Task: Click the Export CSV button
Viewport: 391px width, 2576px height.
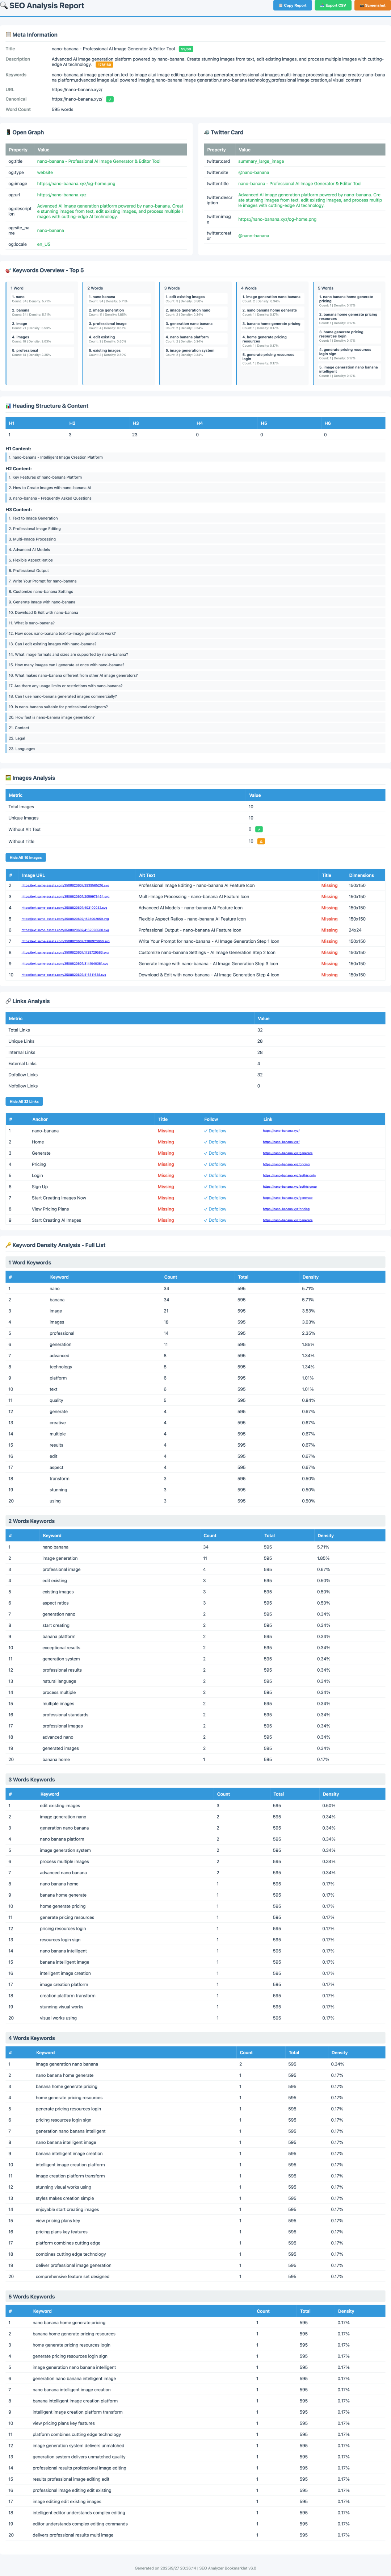Action: click(x=333, y=5)
